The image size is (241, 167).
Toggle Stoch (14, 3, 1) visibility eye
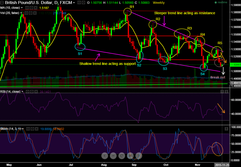point(28,129)
